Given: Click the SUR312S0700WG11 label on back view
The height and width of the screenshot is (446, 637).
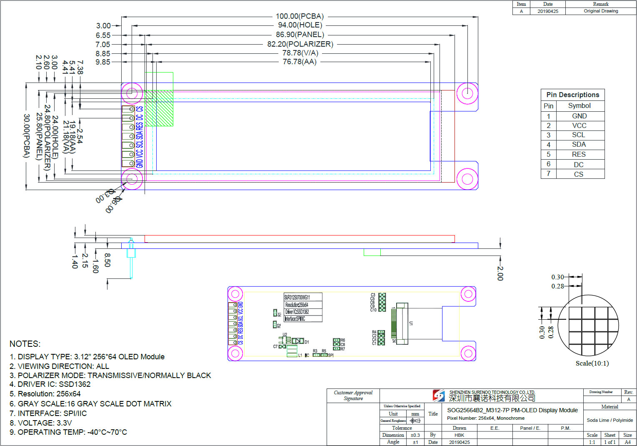Looking at the screenshot, I should pyautogui.click(x=297, y=297).
